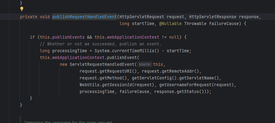Image resolution: width=275 pixels, height=123 pixels.
Task: Click the Throwable type in the signature
Action: coord(195,24)
